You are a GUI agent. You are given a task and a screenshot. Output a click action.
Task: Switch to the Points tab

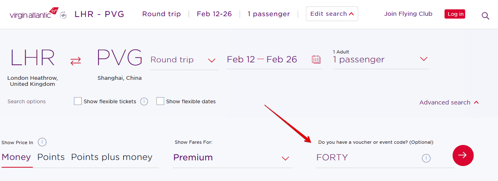click(x=51, y=157)
